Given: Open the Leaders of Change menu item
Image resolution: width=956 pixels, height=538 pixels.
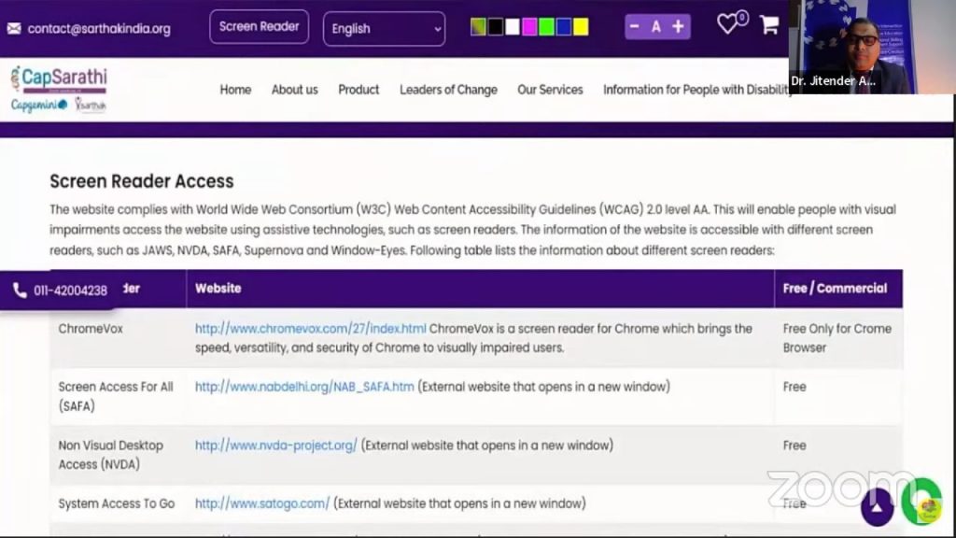Looking at the screenshot, I should pos(448,90).
